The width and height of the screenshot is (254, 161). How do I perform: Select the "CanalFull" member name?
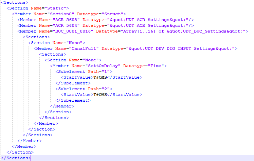pyautogui.click(x=84, y=49)
